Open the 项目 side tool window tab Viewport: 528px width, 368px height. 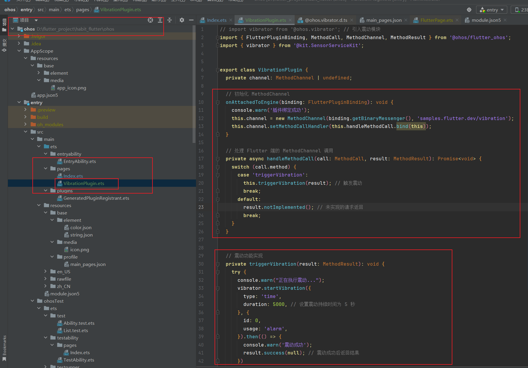tap(4, 25)
